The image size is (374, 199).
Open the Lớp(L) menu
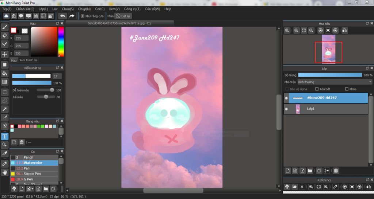[x=43, y=9]
